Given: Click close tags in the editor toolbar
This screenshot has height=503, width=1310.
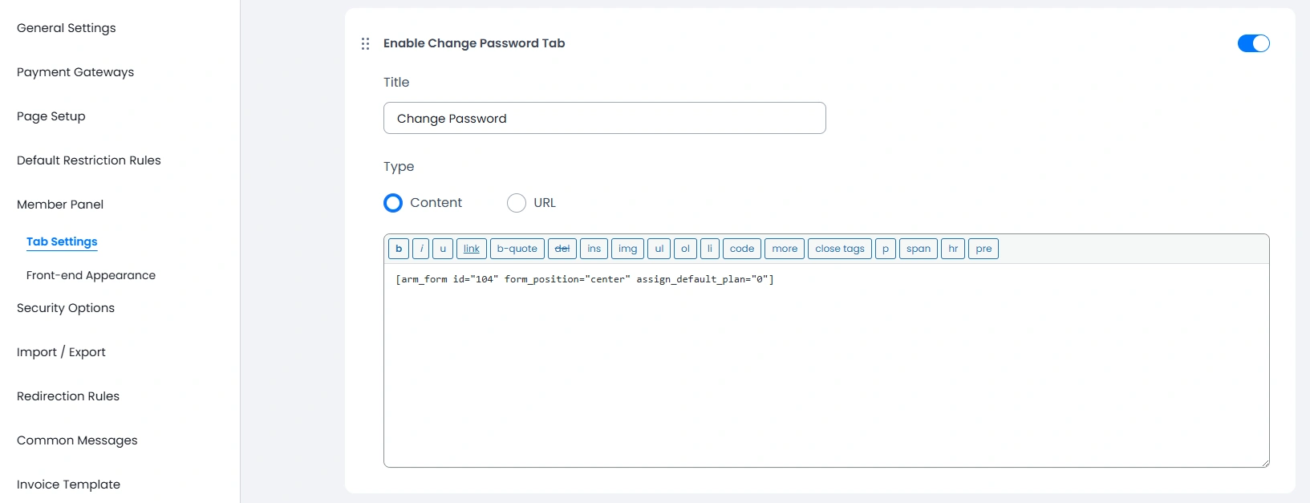Looking at the screenshot, I should [839, 249].
